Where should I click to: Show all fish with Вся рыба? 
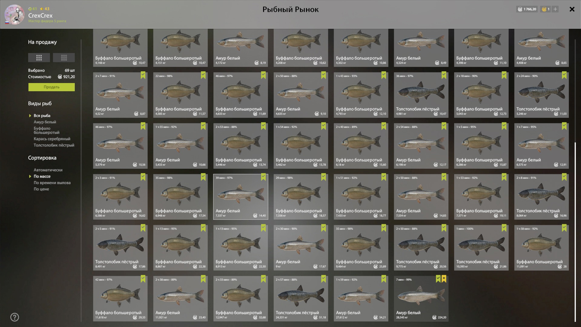tap(42, 115)
